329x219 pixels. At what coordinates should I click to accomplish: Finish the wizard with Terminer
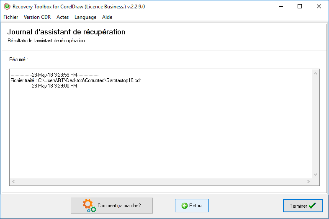[x=303, y=206]
